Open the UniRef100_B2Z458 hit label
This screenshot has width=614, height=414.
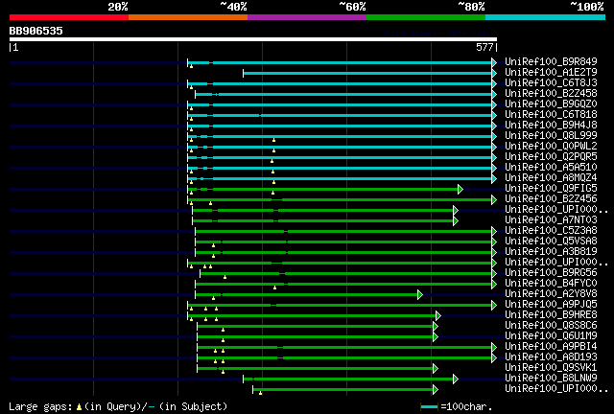(x=551, y=94)
